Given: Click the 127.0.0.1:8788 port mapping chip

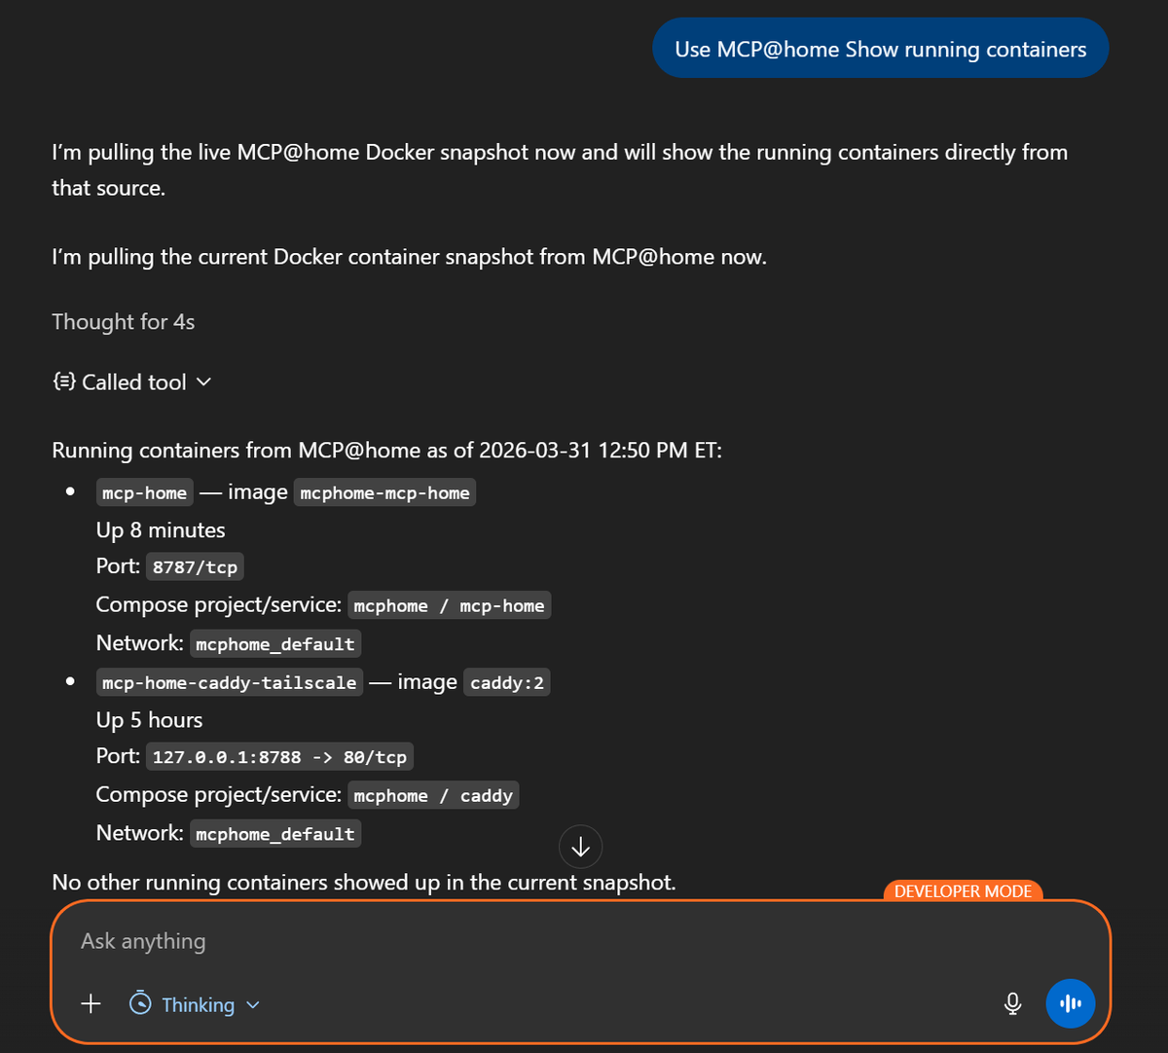Looking at the screenshot, I should click(x=279, y=756).
